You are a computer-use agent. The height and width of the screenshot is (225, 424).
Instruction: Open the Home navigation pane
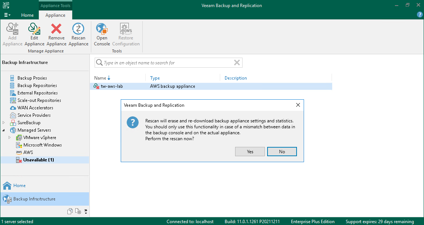point(45,185)
